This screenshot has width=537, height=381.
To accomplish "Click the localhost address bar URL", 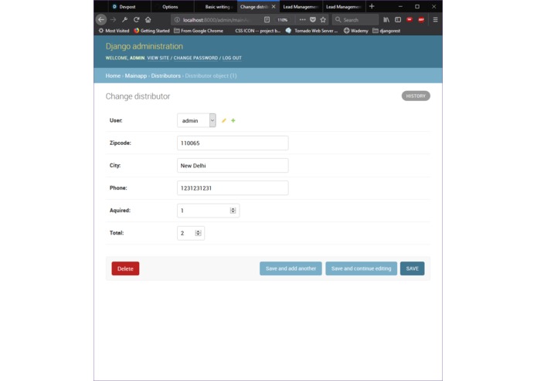I will tap(217, 20).
